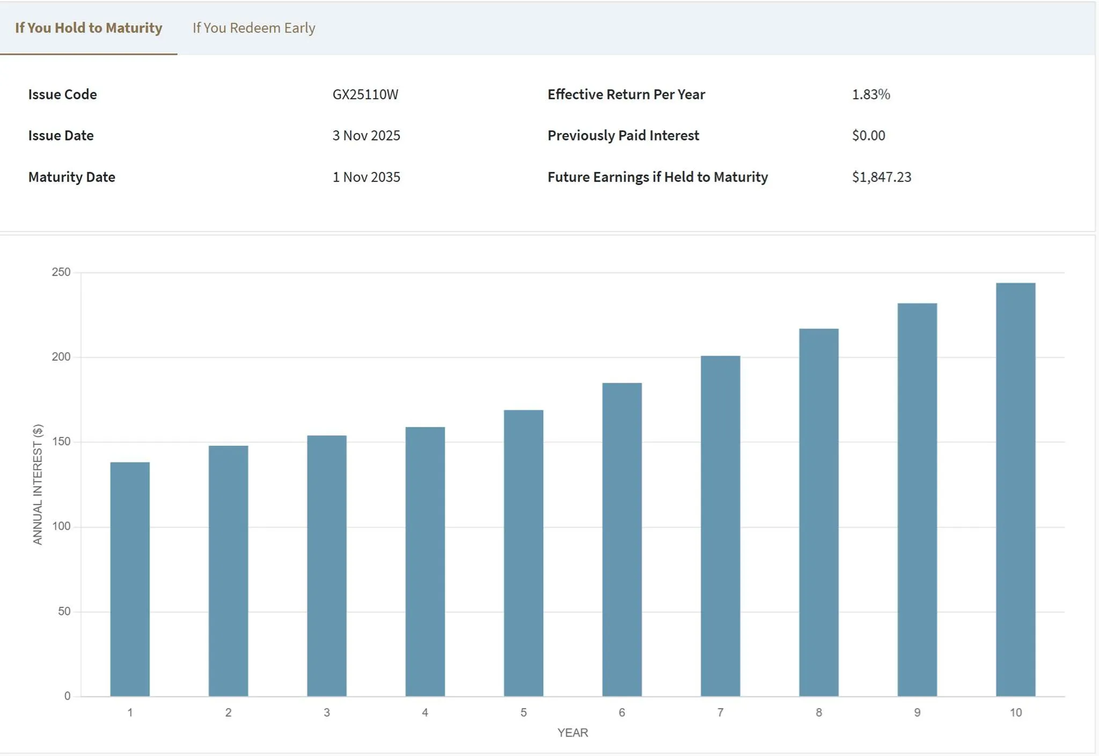Switch to If You Redeem Early tab

tap(253, 28)
